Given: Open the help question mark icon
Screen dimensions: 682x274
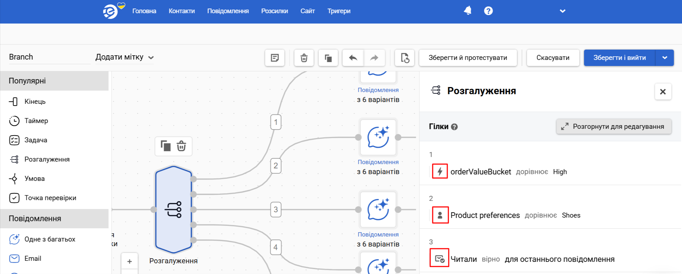Looking at the screenshot, I should pyautogui.click(x=488, y=11).
